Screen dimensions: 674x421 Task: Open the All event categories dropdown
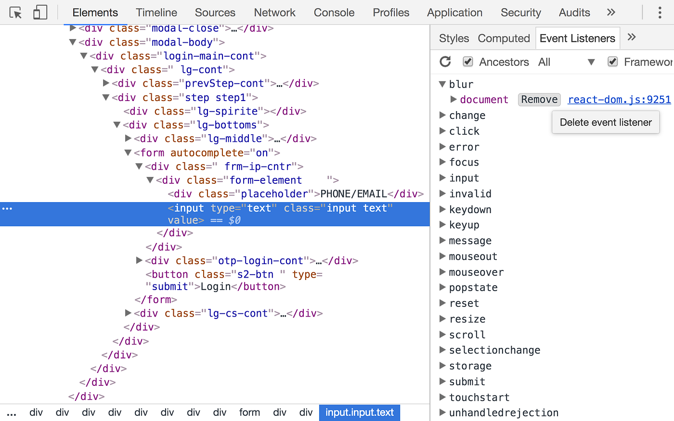click(591, 62)
